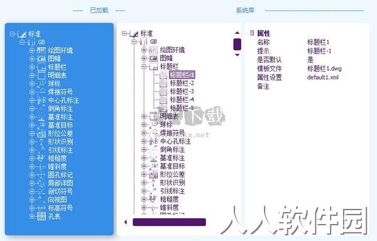Select 基准目标 label in system library tree
The height and width of the screenshot is (241, 377).
172,166
